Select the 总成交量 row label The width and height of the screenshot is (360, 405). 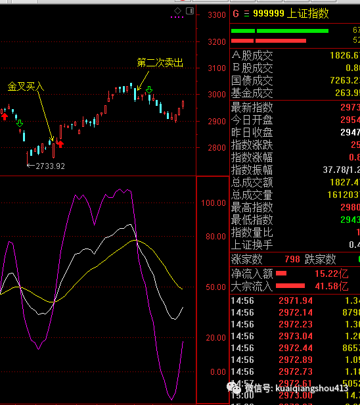click(252, 195)
